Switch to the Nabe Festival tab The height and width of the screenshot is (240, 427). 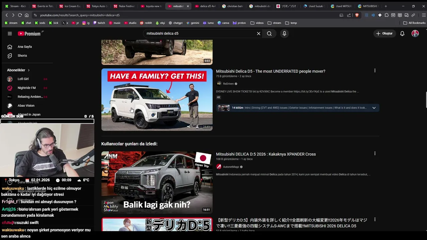click(124, 6)
